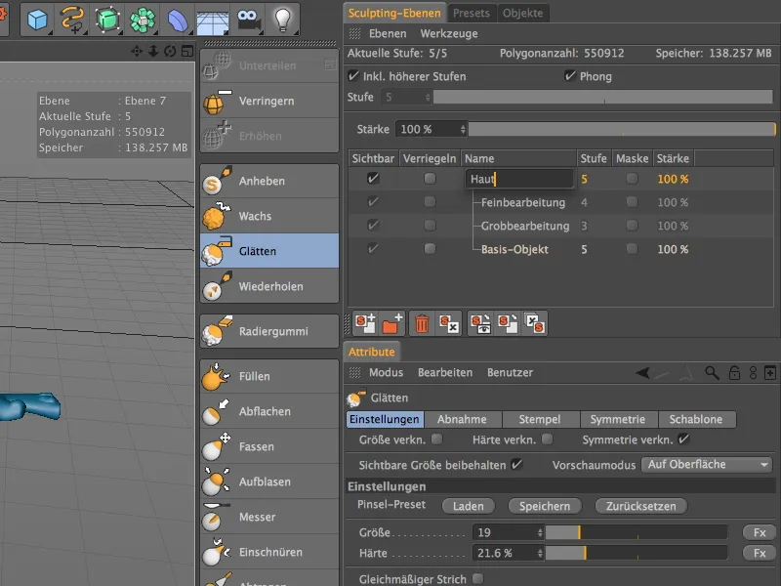Switch to the Presets tab
Screen dimensions: 781x586
(472, 13)
